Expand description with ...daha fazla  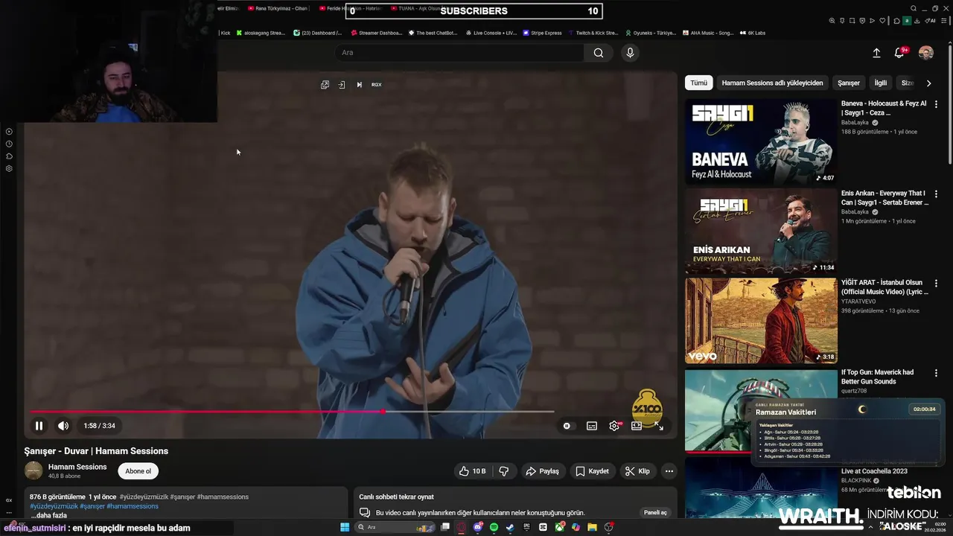click(49, 515)
